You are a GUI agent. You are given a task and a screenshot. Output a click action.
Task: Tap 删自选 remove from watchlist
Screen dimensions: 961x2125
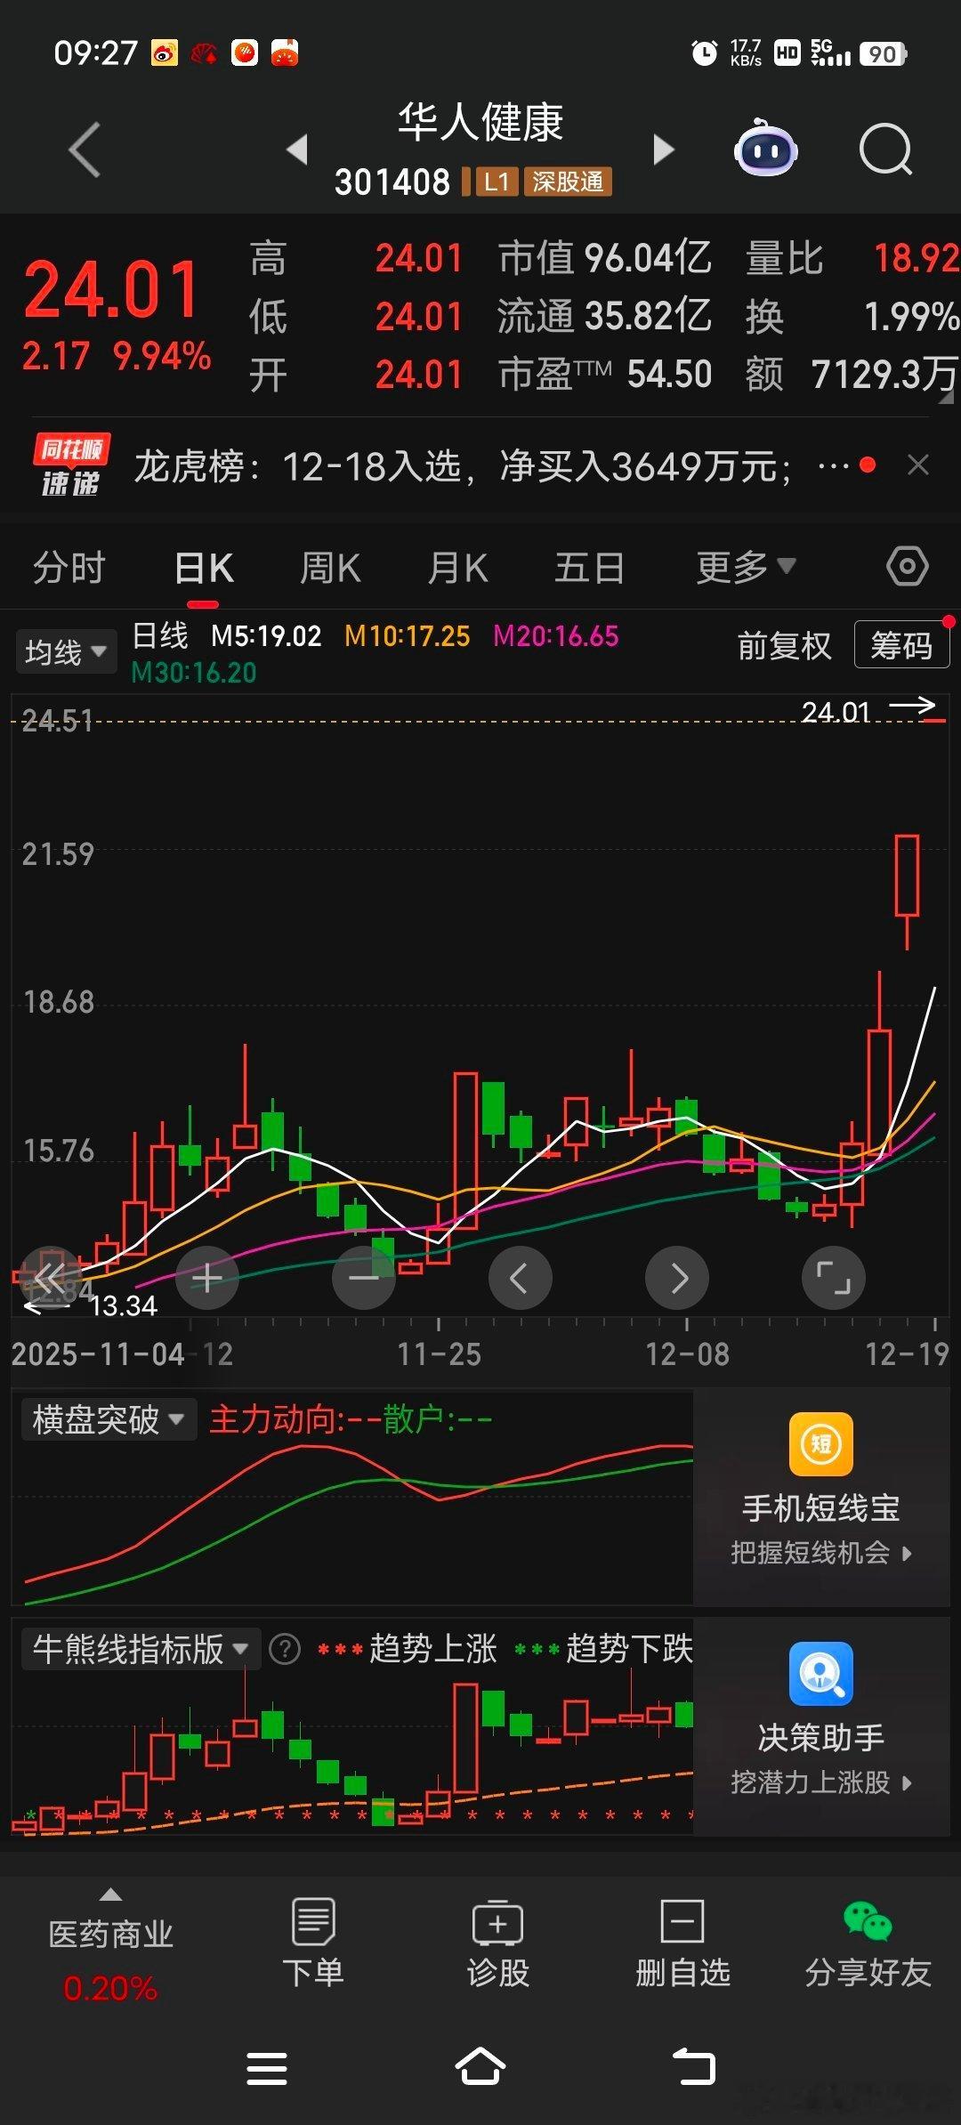click(x=682, y=1943)
